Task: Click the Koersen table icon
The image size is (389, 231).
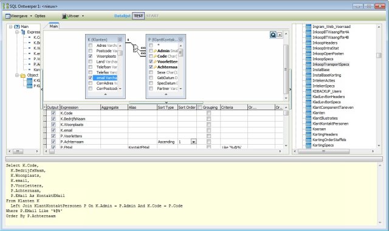Action: (x=308, y=129)
